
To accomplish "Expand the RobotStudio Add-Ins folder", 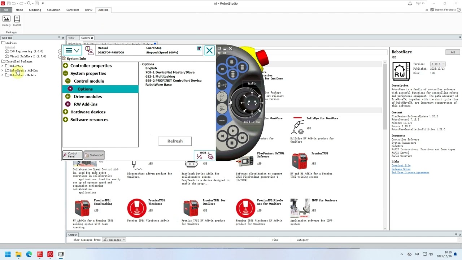I will [3, 70].
